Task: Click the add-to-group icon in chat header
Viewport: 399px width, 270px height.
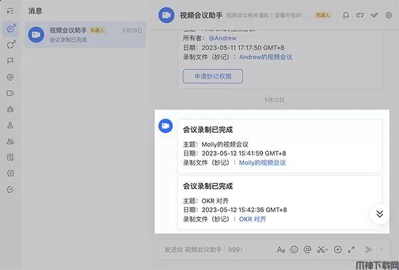Action: point(360,15)
